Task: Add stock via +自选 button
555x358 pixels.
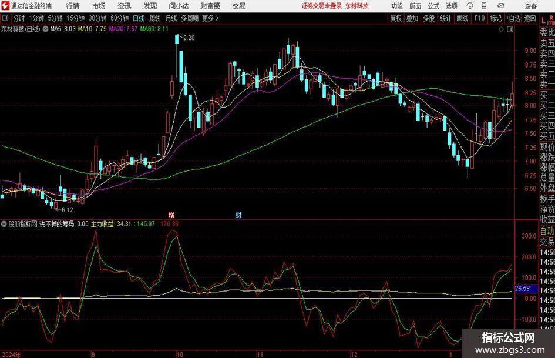Action: coord(513,18)
